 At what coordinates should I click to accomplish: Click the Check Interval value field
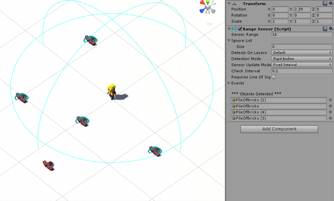pos(302,71)
